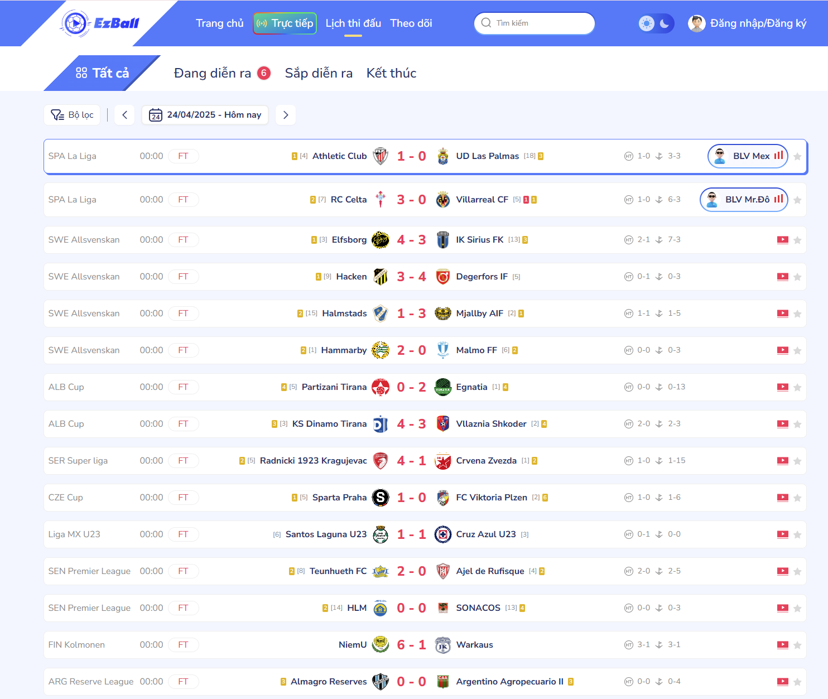Select the Tất cả tab
This screenshot has width=828, height=699.
pyautogui.click(x=102, y=73)
